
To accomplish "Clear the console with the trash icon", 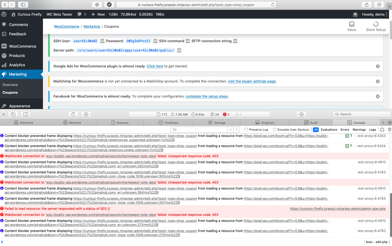I will tap(390, 129).
